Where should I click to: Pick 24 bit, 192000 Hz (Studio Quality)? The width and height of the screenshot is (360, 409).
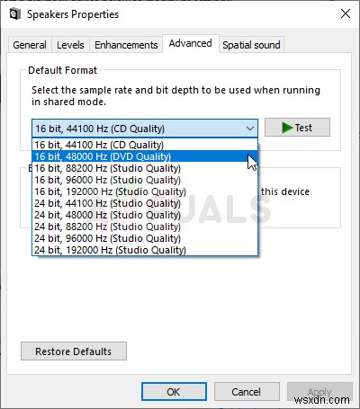pos(145,250)
